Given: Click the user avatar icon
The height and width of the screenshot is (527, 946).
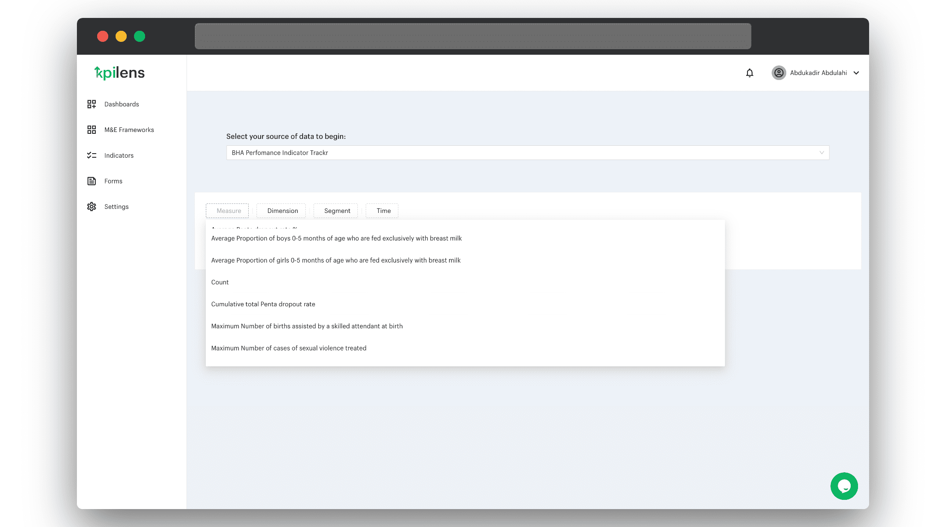Looking at the screenshot, I should tap(779, 73).
